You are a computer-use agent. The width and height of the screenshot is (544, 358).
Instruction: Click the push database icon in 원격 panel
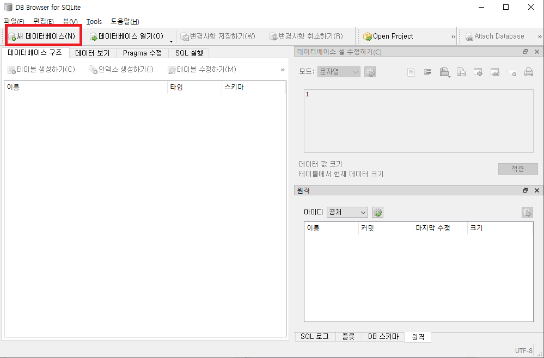point(527,212)
